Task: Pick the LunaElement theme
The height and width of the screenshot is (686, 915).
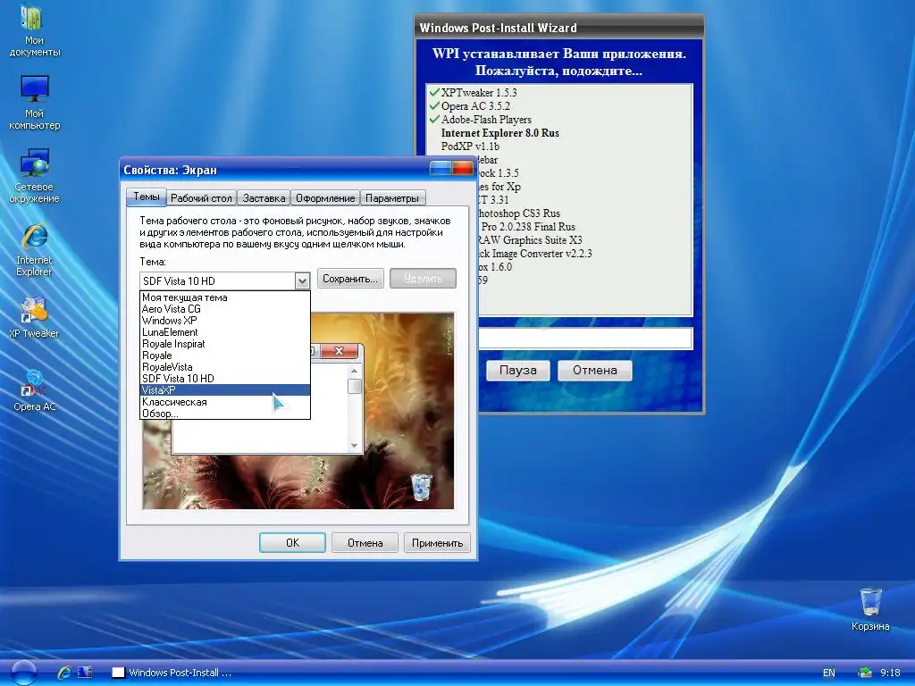Action: point(225,332)
